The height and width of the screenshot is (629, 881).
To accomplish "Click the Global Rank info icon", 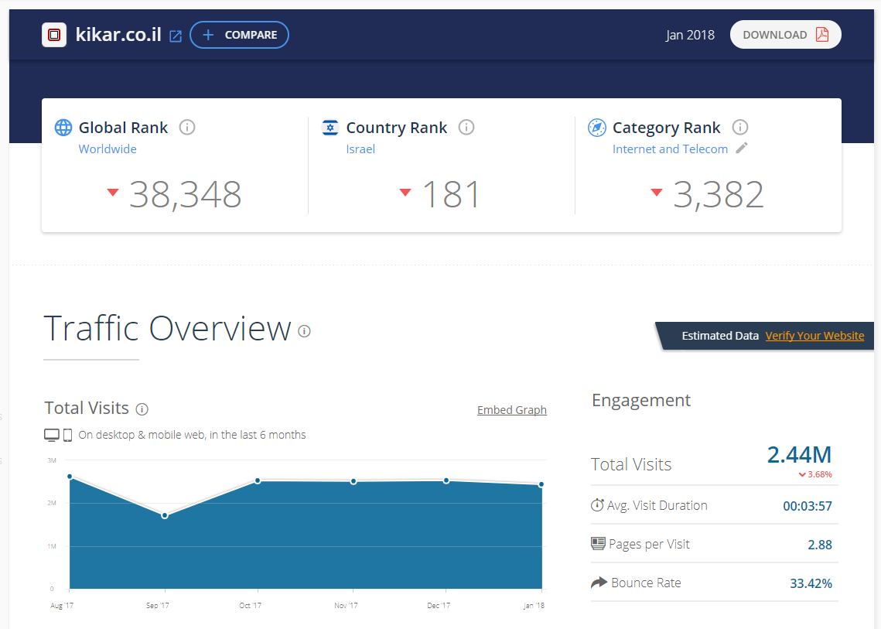I will click(x=186, y=128).
